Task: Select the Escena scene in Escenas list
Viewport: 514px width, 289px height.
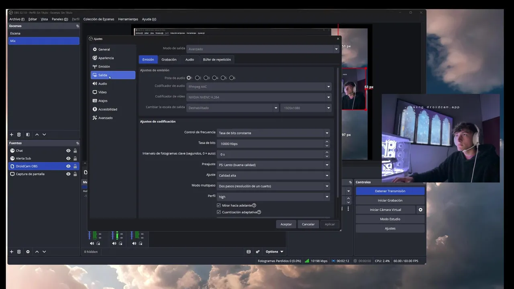Action: [x=44, y=33]
